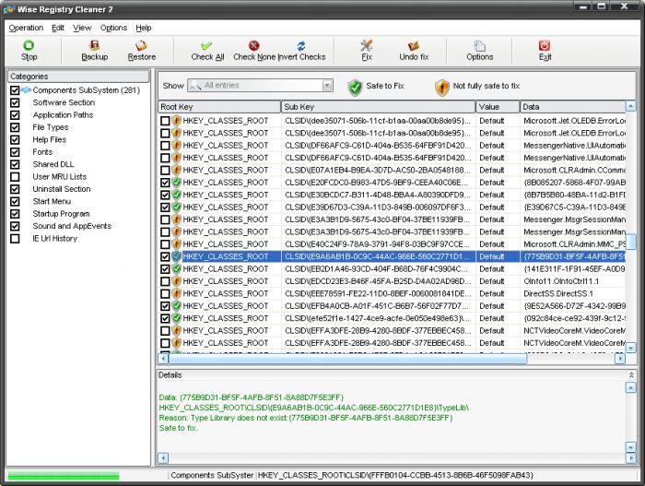This screenshot has height=486, width=645.
Task: Sort by Sub Key column header
Action: point(378,107)
